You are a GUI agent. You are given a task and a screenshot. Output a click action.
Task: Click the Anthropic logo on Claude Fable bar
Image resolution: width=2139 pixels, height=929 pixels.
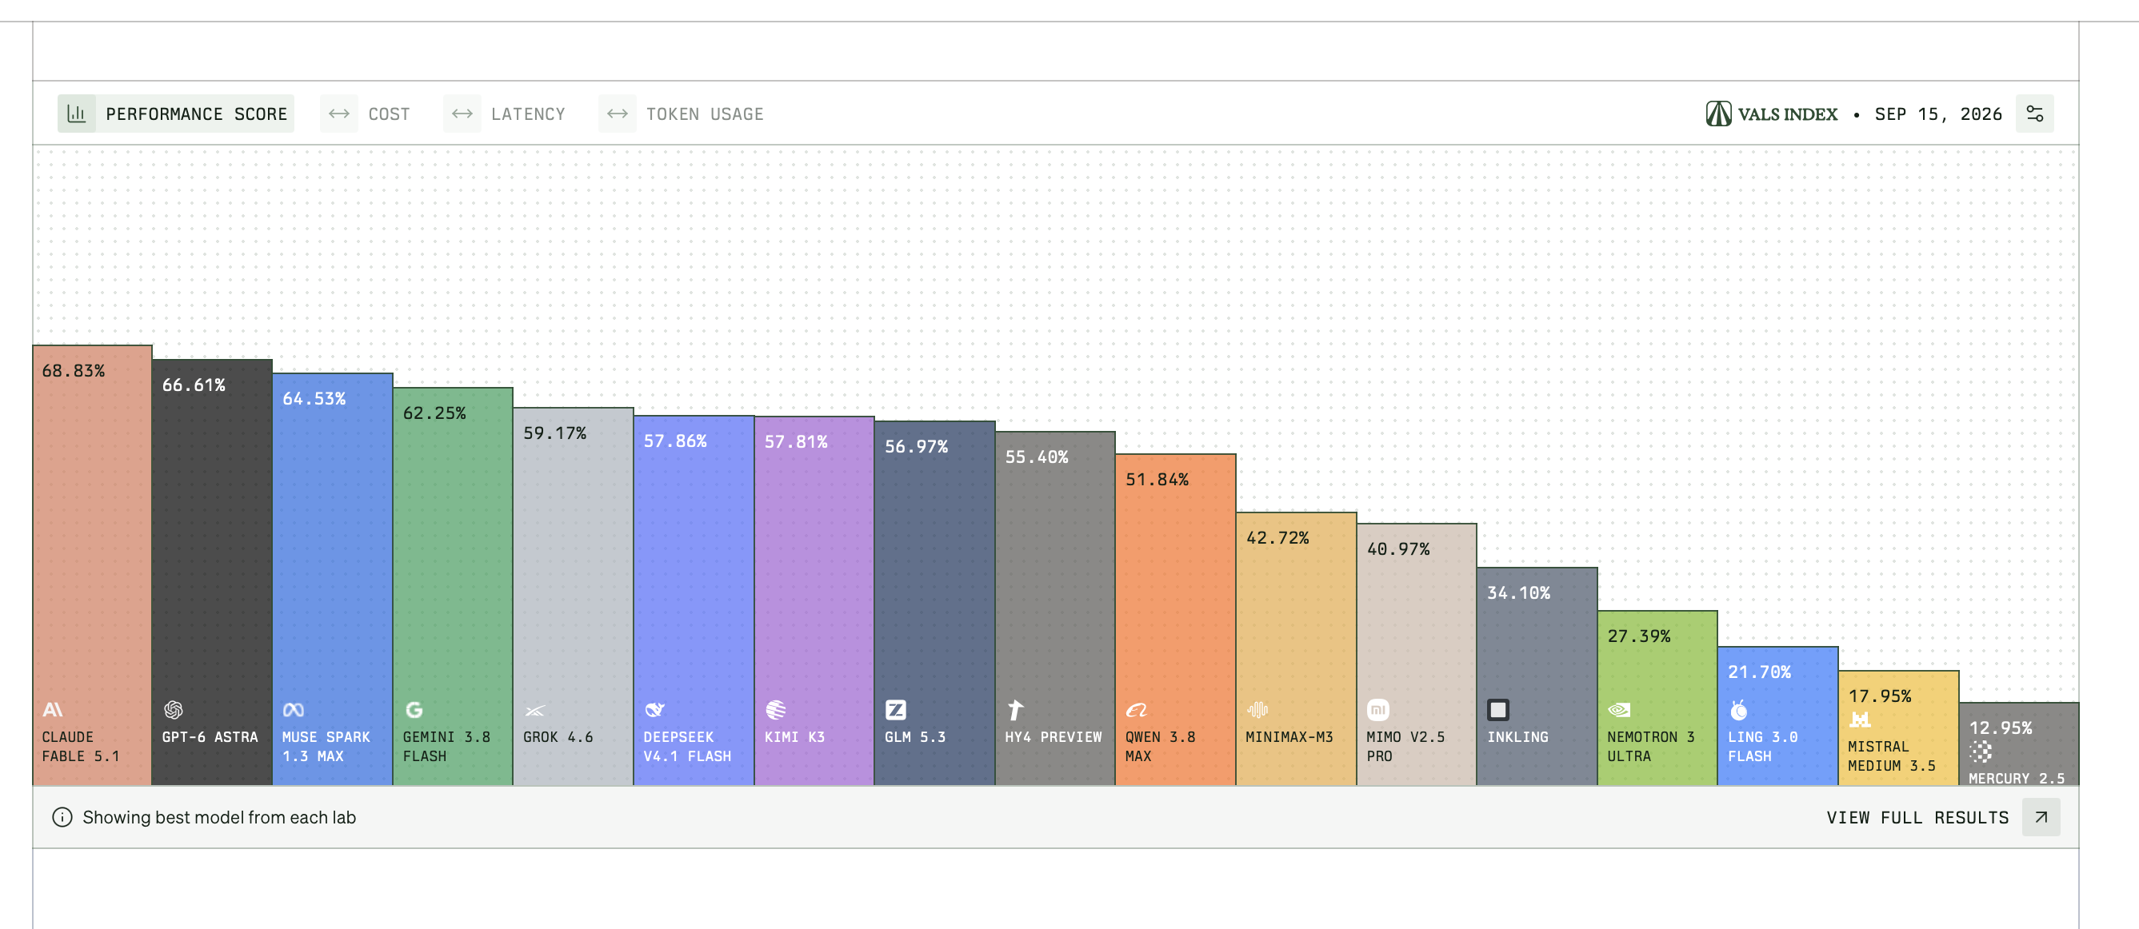[52, 710]
